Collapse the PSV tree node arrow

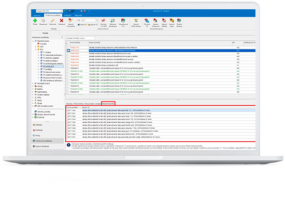(x=36, y=50)
